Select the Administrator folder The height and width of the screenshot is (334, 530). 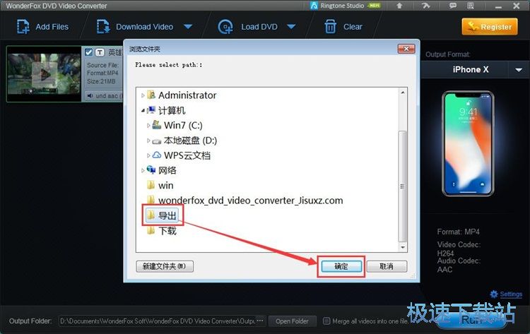(187, 95)
